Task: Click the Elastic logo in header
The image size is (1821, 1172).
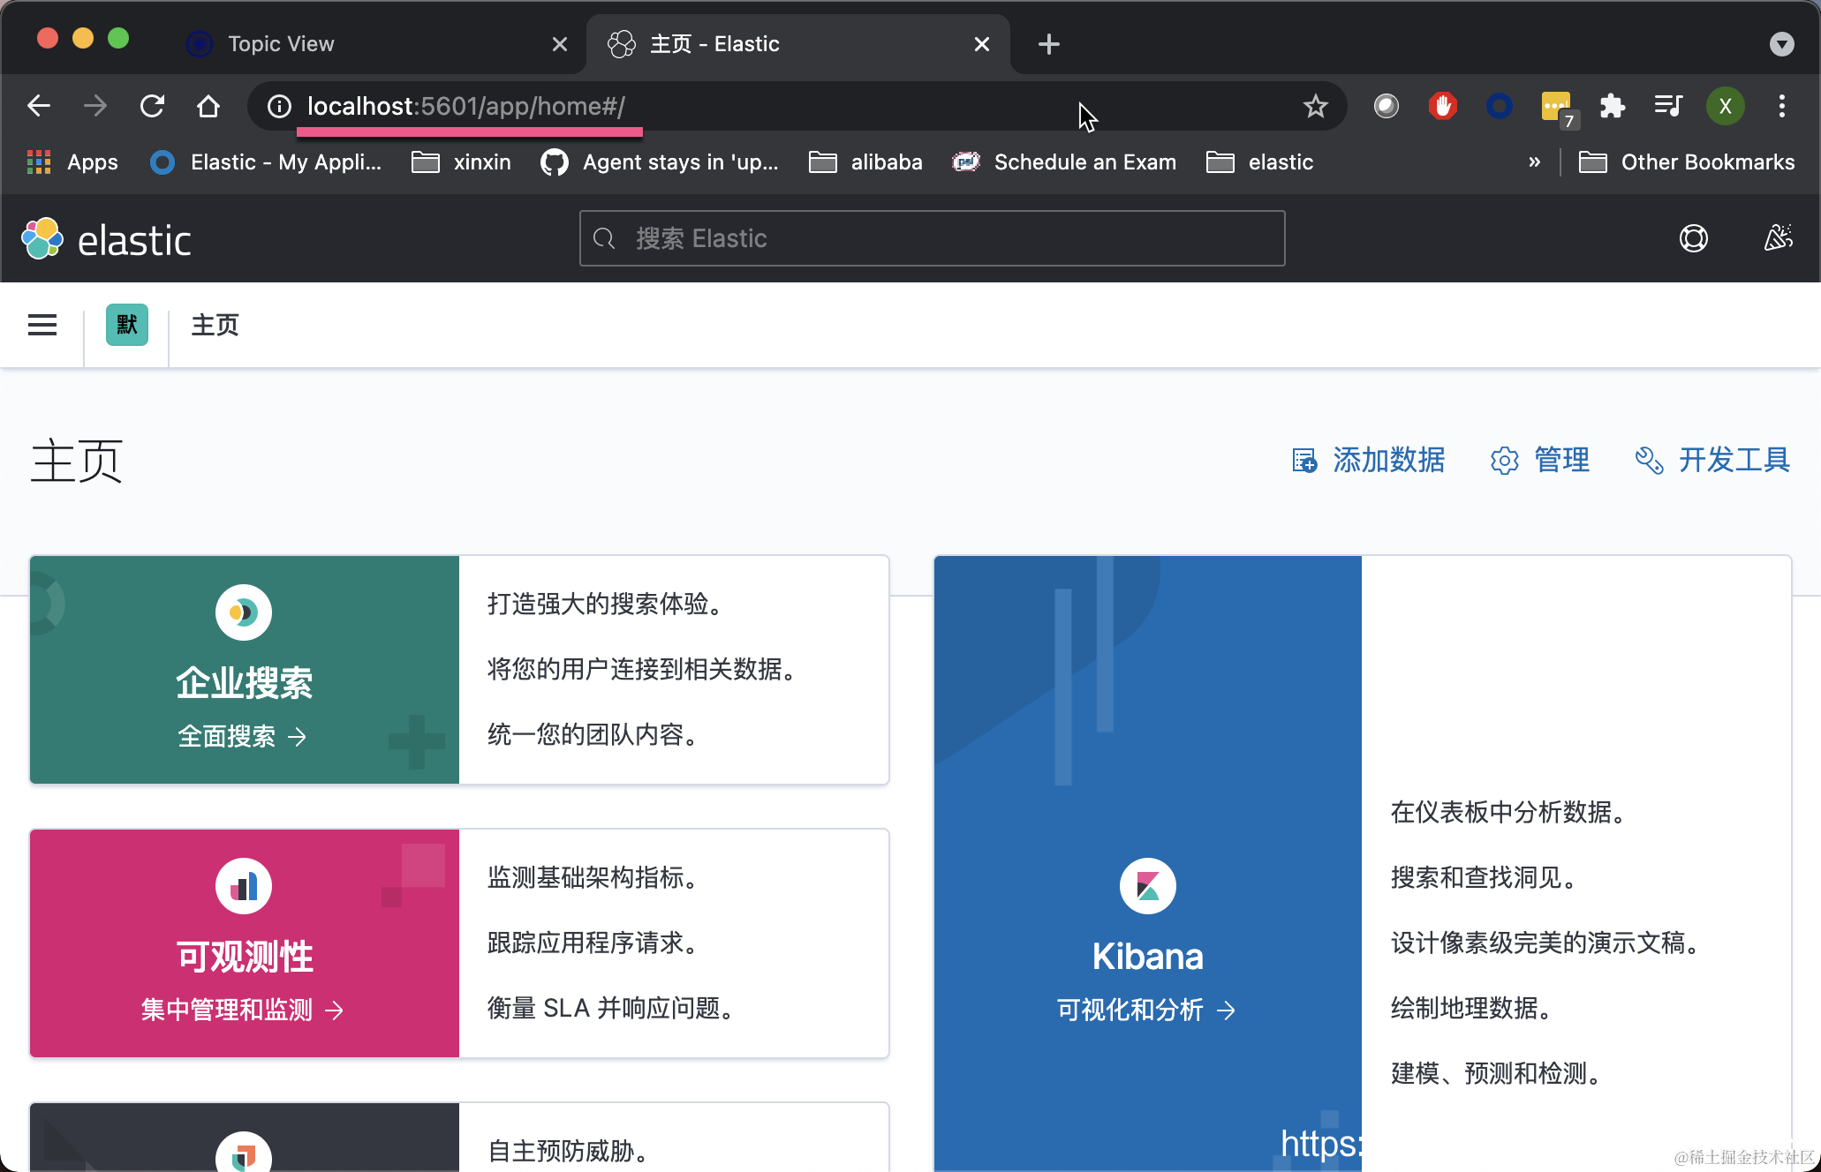Action: tap(106, 239)
